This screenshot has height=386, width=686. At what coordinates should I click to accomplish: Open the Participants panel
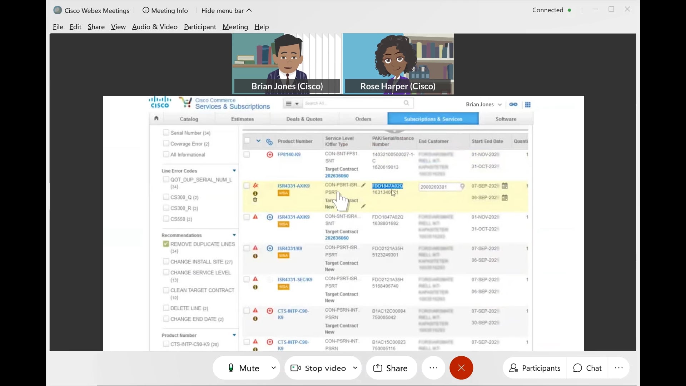point(535,368)
